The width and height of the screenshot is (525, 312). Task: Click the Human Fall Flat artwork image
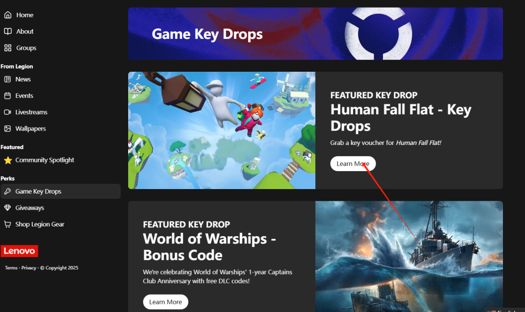pos(221,131)
